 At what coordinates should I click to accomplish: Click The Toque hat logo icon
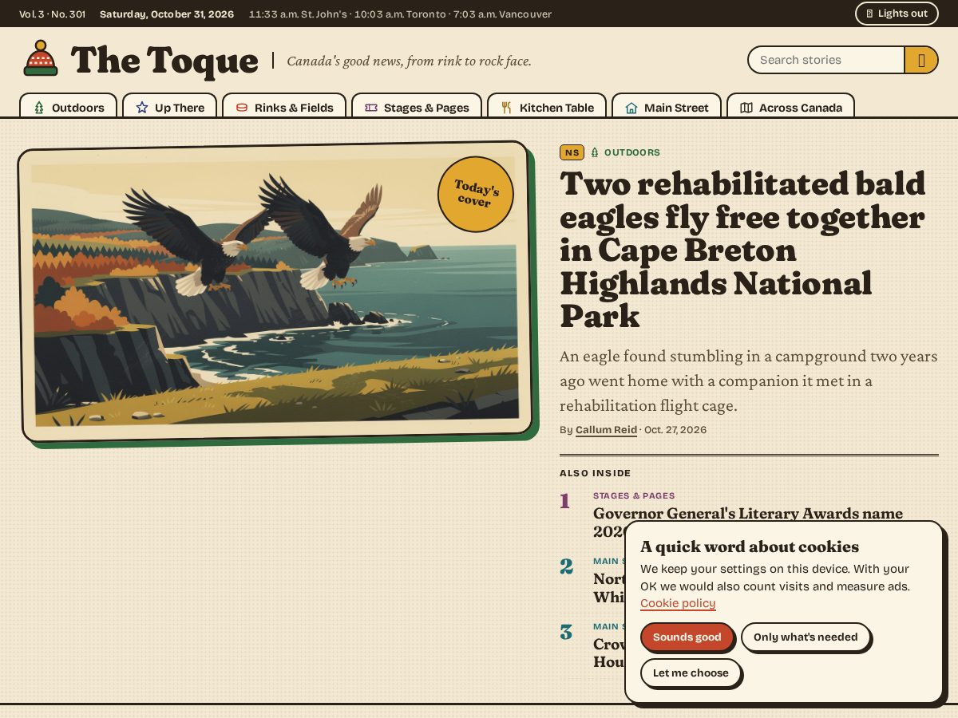point(41,58)
